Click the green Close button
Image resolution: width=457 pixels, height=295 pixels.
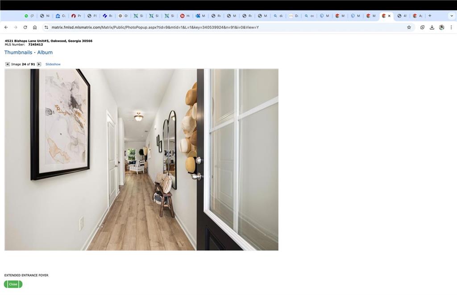[13, 284]
